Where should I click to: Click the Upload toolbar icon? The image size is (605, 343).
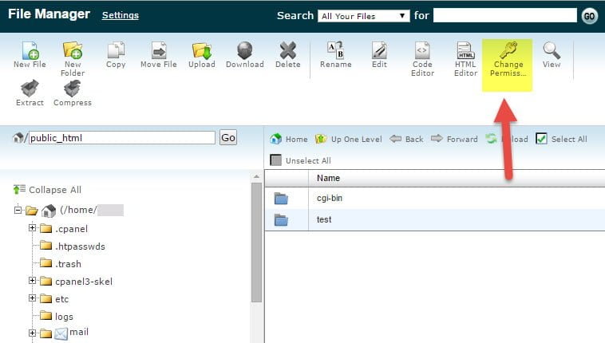coord(201,52)
